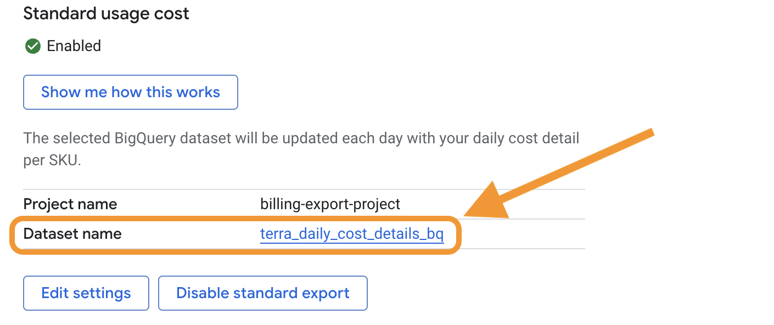Click the "Project name" label

[x=70, y=205]
